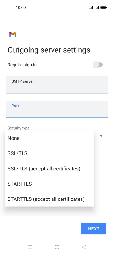Choose the SSL/TLS option
The width and height of the screenshot is (114, 254).
pos(49,153)
